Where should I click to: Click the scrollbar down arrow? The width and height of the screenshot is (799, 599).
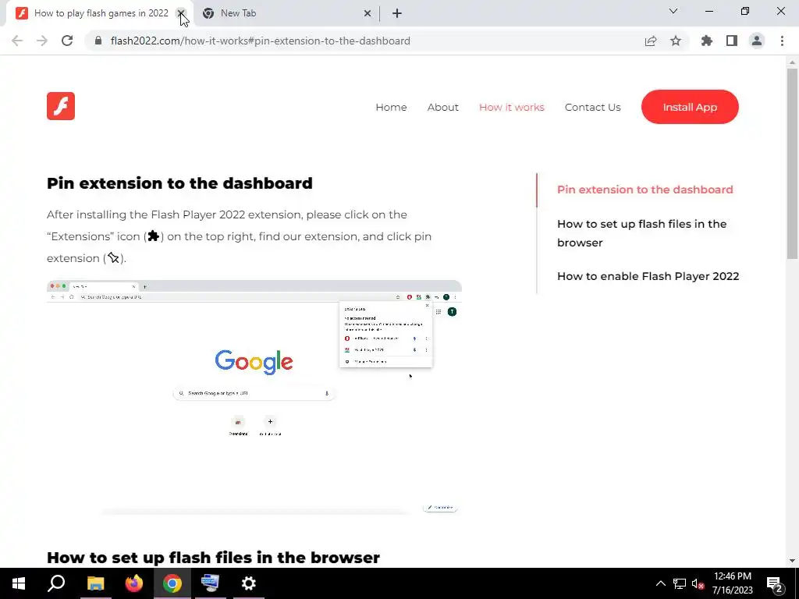pos(792,561)
